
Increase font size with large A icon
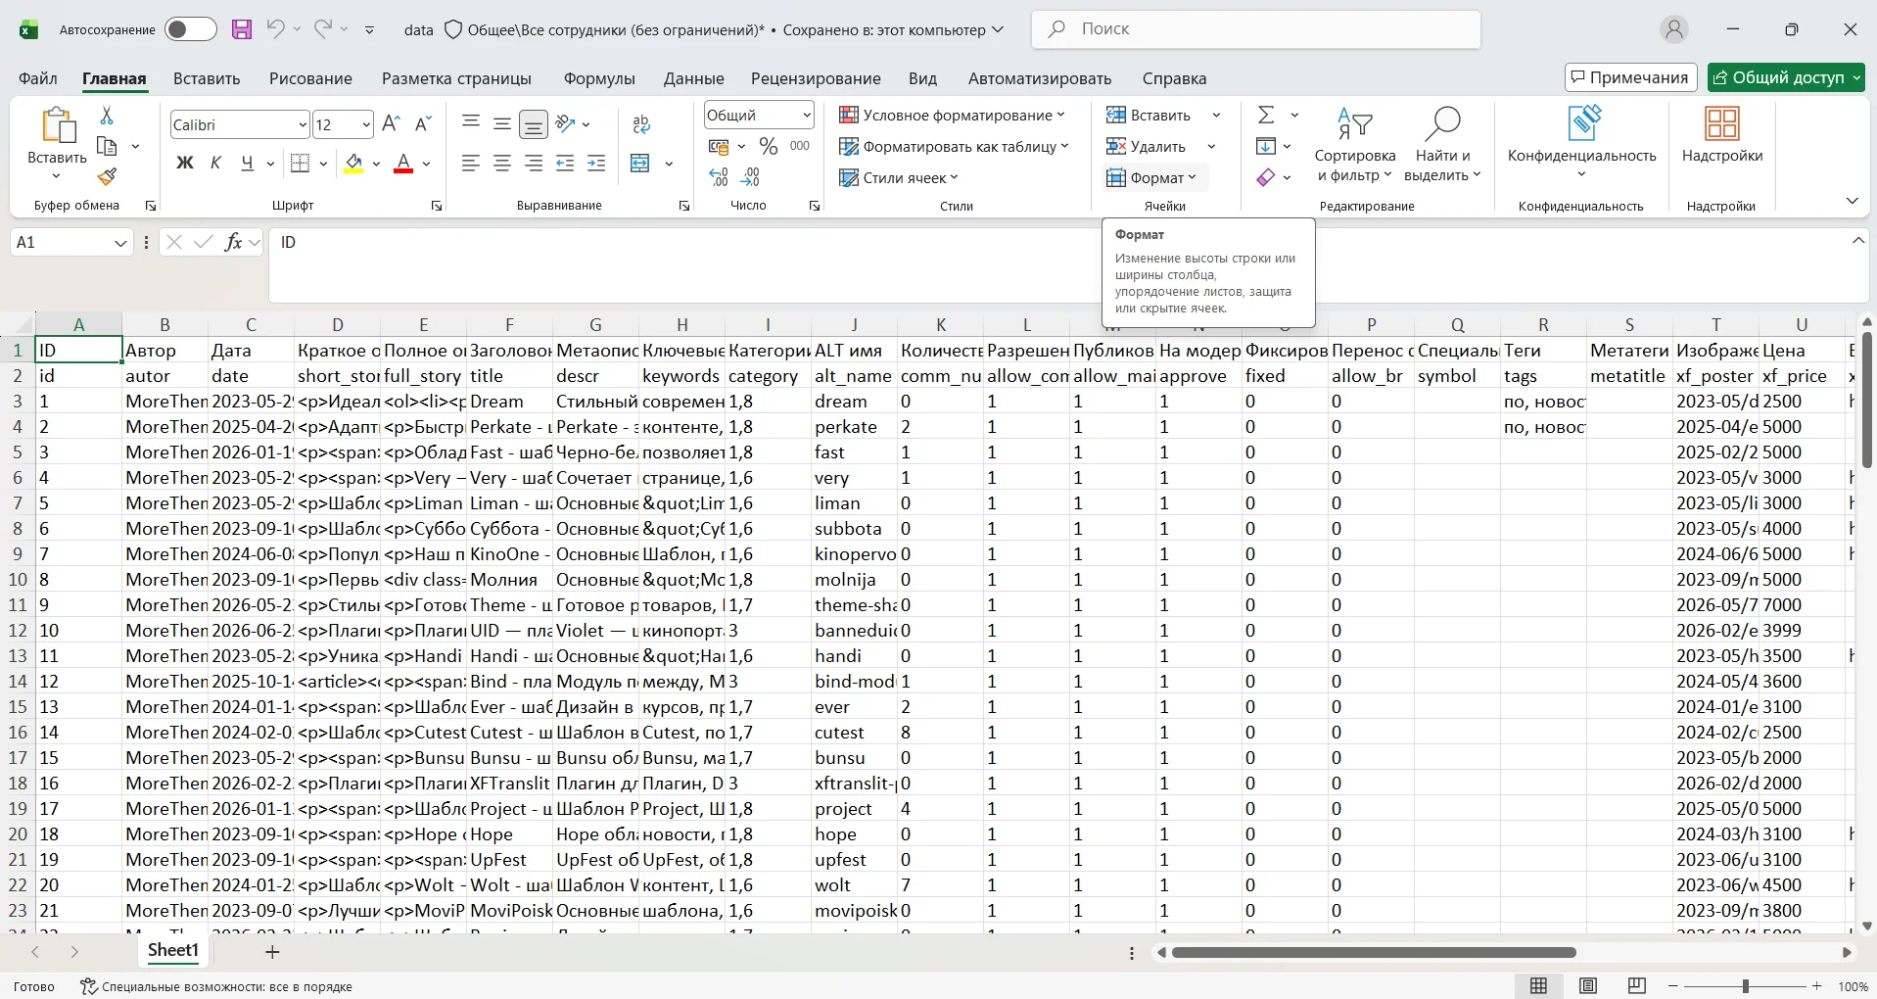pyautogui.click(x=391, y=124)
